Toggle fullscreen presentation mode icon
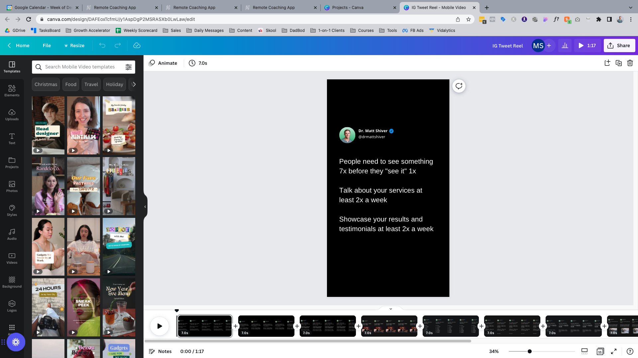The image size is (638, 358). (x=614, y=351)
